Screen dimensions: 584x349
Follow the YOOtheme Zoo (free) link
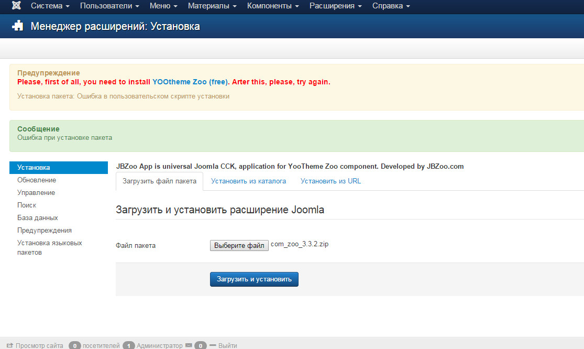(x=190, y=82)
